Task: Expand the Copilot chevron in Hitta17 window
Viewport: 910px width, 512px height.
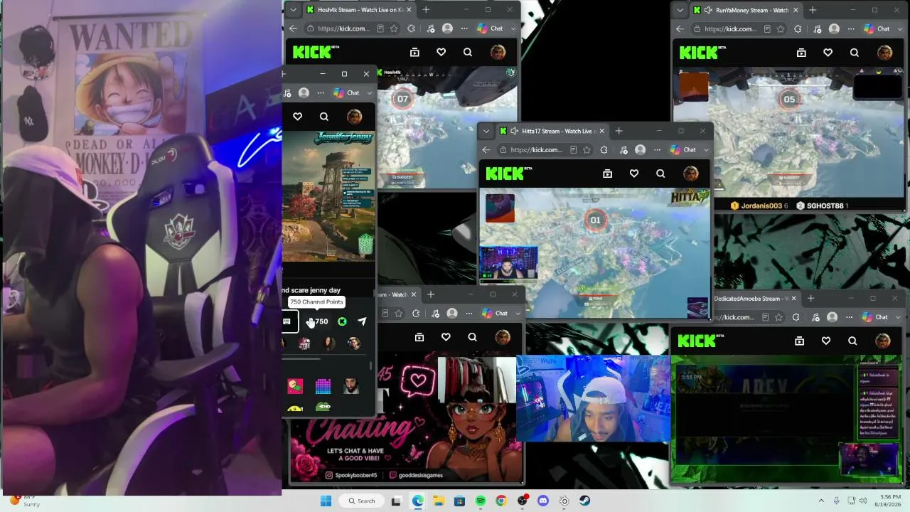Action: 706,150
